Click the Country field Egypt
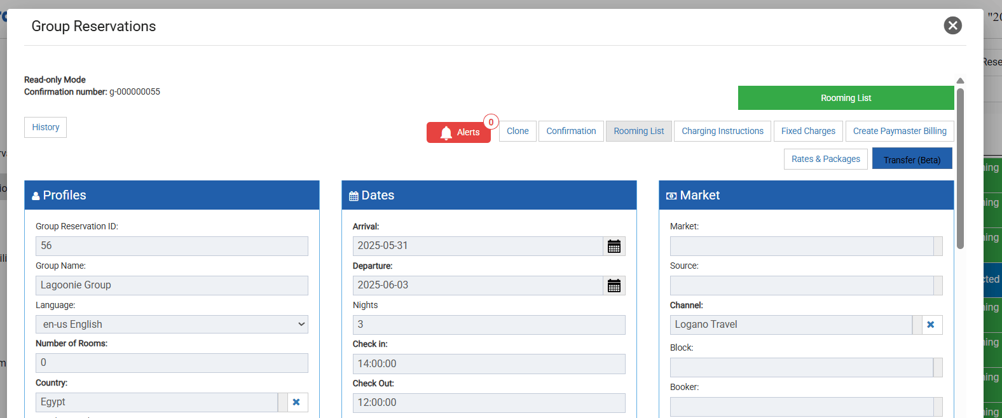 tap(156, 402)
